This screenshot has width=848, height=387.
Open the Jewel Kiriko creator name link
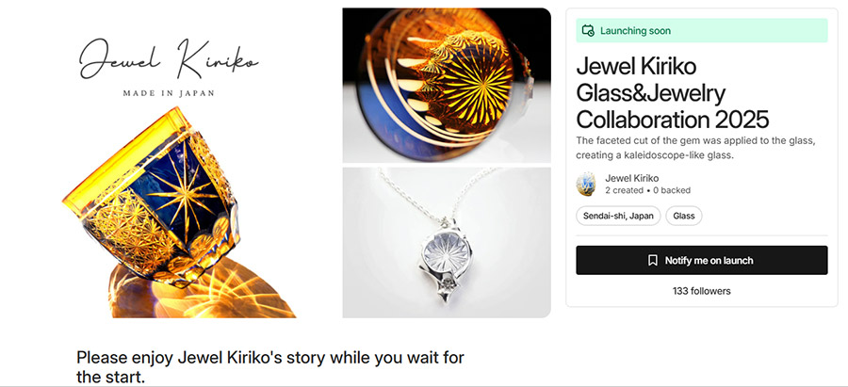[x=631, y=178]
